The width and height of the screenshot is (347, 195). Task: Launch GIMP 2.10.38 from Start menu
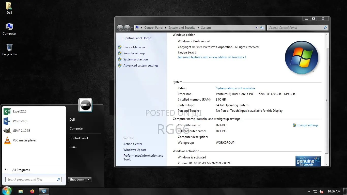tap(34, 131)
